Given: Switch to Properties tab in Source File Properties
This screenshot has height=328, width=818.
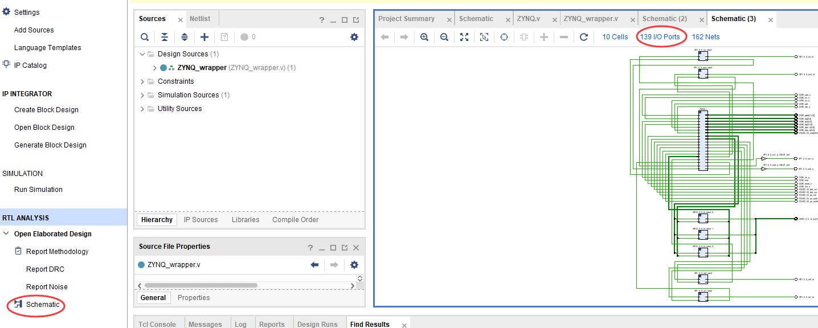Looking at the screenshot, I should [193, 298].
